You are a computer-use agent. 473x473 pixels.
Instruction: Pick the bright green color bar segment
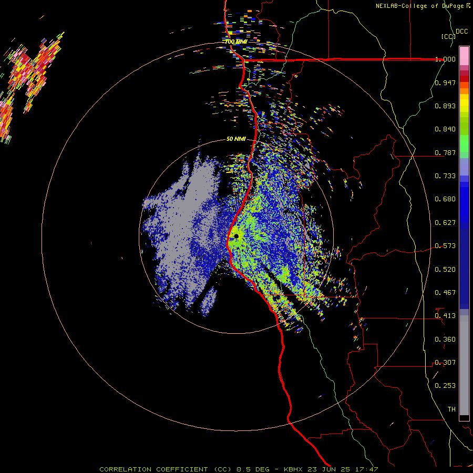pos(464,143)
